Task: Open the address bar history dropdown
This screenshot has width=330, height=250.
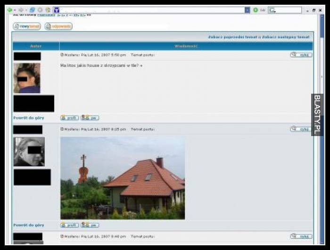Action: pos(247,10)
